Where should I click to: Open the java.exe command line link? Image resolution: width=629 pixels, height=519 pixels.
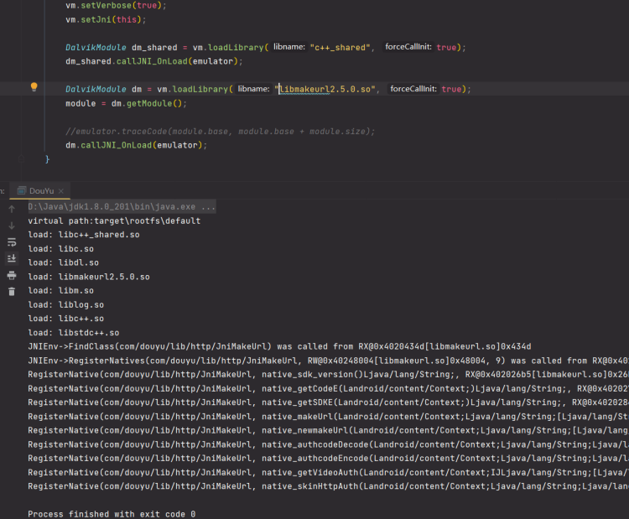(x=122, y=206)
